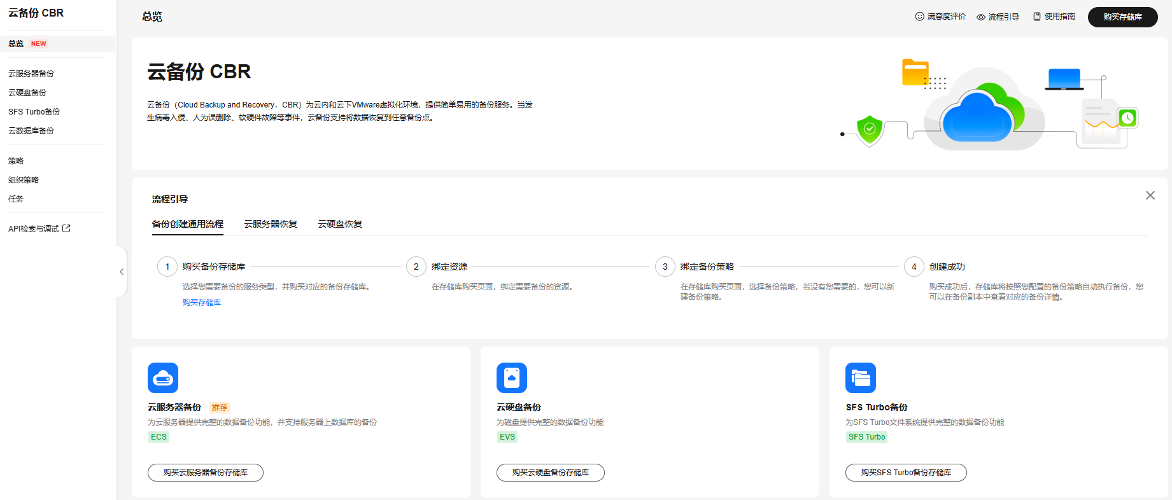The image size is (1172, 500).
Task: Click the 购买云硬盘备份存储库 button
Action: click(551, 473)
